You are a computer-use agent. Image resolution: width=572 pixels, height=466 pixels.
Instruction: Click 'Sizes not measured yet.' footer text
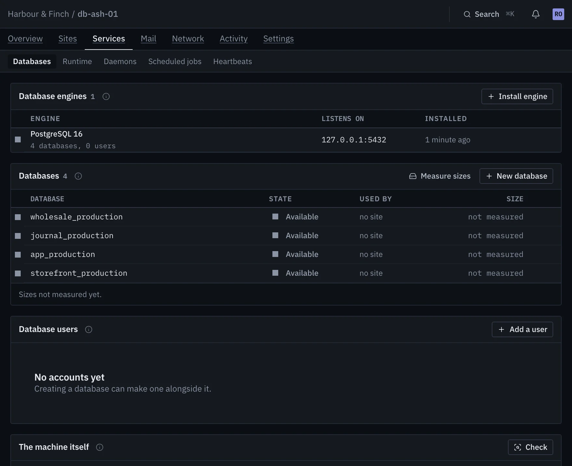(x=60, y=294)
